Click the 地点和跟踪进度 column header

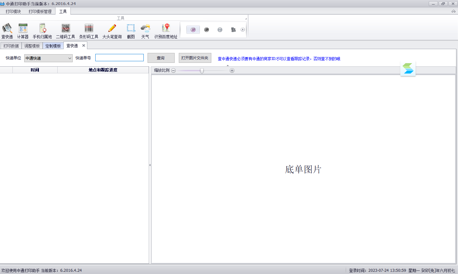(x=103, y=70)
